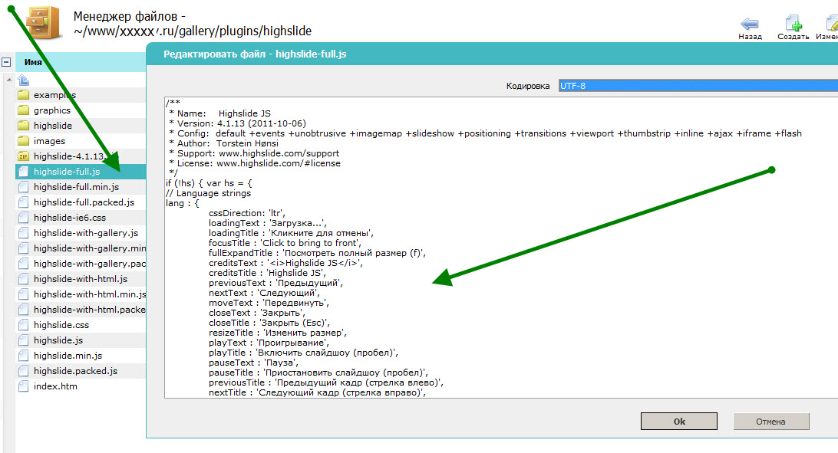Click the graphics folder icon

tap(23, 110)
